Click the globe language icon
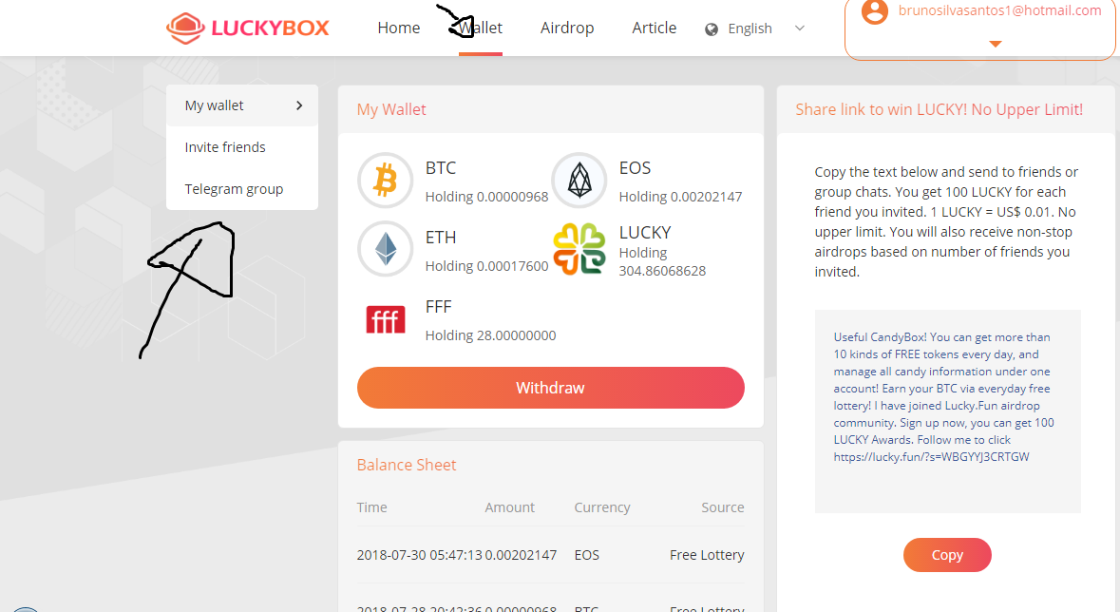1120x612 pixels. (x=712, y=29)
